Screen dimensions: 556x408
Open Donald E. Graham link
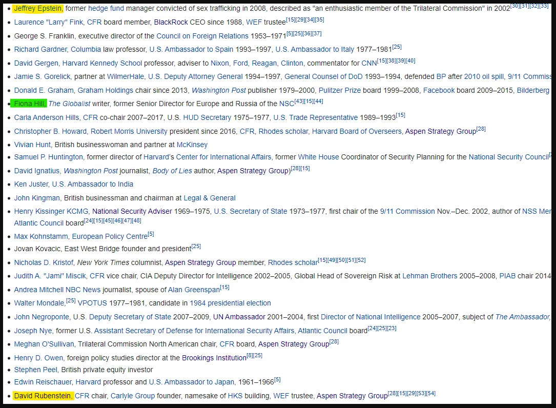44,91
